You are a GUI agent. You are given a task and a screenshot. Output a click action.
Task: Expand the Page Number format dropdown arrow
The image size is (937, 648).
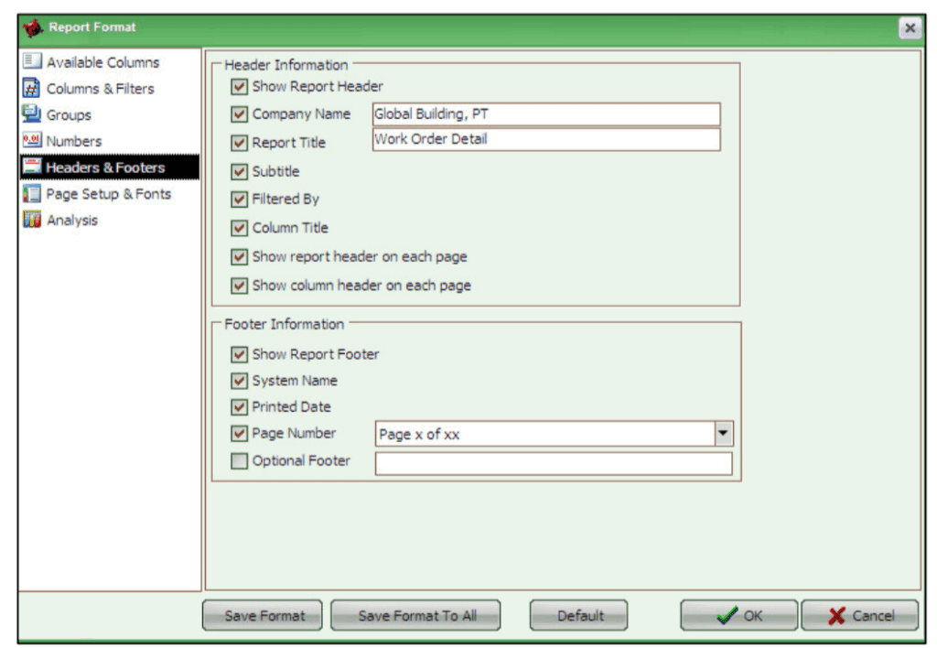[x=724, y=434]
